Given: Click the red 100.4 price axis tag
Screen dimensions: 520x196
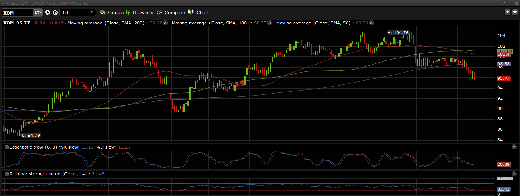Looking at the screenshot, I should pyautogui.click(x=503, y=55).
